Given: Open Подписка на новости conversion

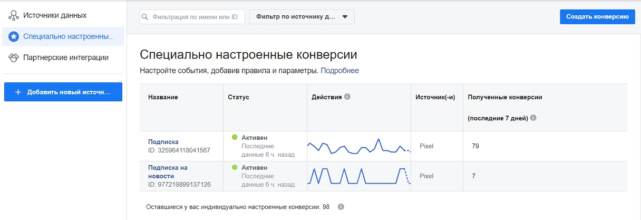Looking at the screenshot, I should click(x=168, y=171).
